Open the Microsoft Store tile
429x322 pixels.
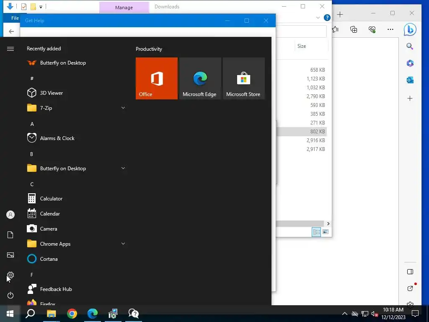(244, 78)
